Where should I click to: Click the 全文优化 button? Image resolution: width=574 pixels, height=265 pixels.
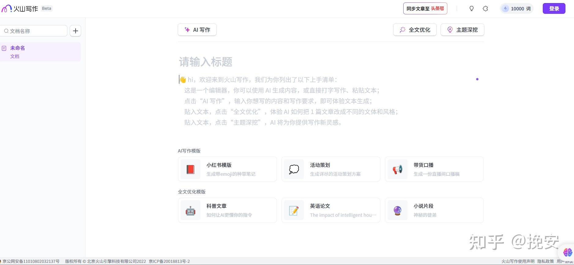click(415, 30)
